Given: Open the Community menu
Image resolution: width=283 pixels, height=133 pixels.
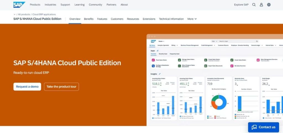Looking at the screenshot, I should click(95, 5).
